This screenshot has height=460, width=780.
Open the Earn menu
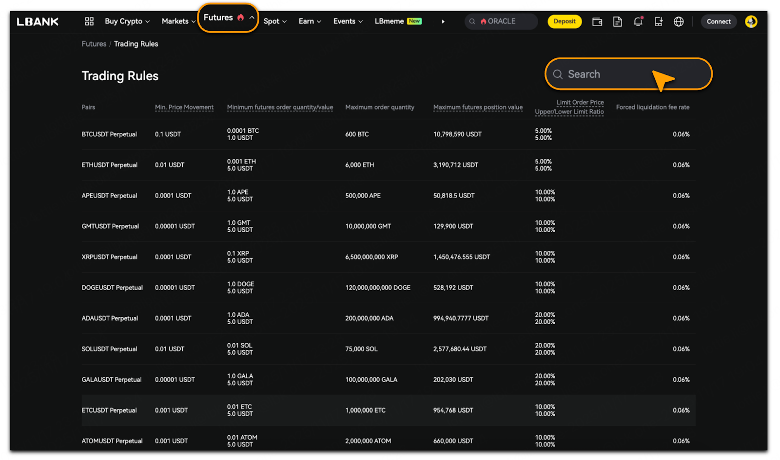pos(310,21)
